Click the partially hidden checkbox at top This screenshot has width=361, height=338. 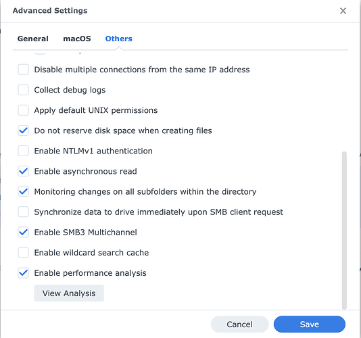(x=40, y=53)
